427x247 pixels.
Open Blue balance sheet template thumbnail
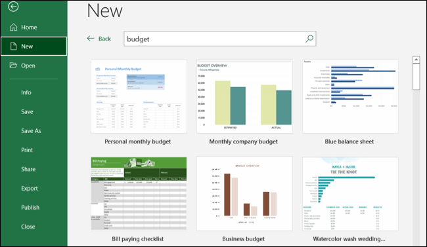pyautogui.click(x=350, y=96)
